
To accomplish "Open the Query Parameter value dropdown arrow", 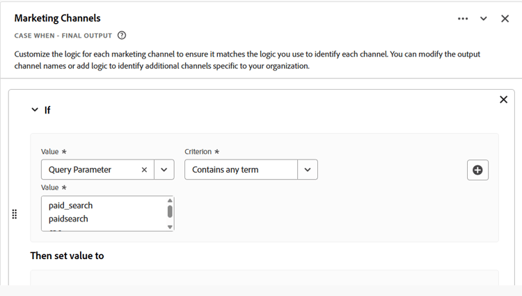I will tap(164, 170).
